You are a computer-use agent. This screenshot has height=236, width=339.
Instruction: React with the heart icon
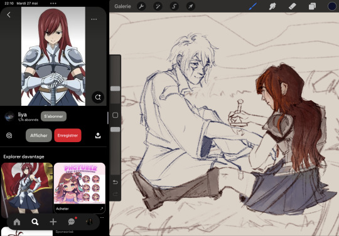pos(9,135)
